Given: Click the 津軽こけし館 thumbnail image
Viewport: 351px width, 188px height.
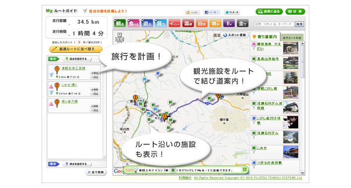Looking at the screenshot, I should pyautogui.click(x=291, y=93).
